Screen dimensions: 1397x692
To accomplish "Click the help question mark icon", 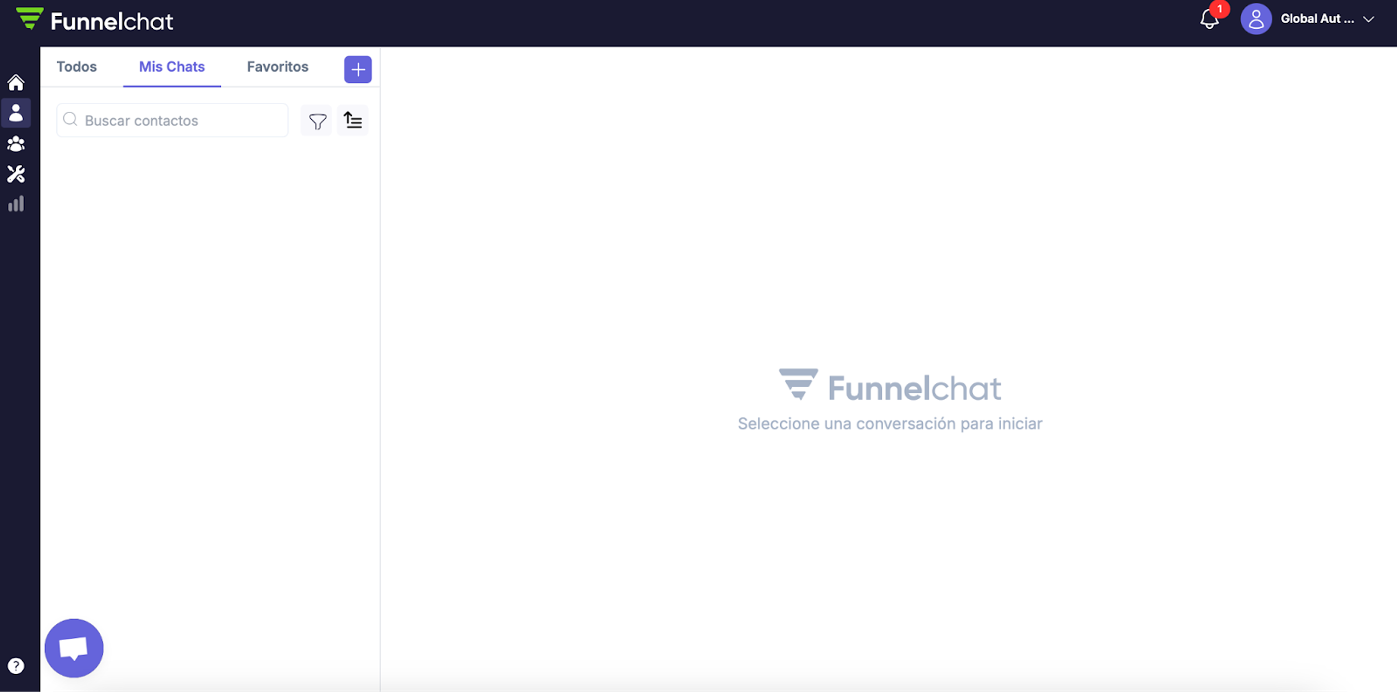I will click(x=16, y=665).
